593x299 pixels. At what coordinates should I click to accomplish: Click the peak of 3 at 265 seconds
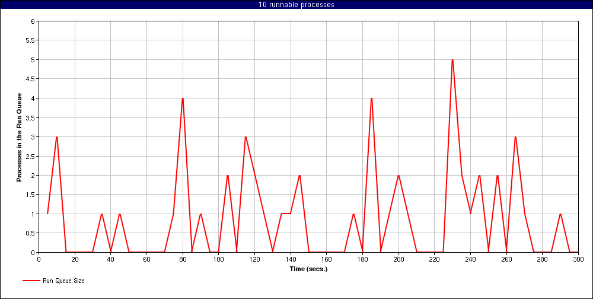pyautogui.click(x=515, y=136)
